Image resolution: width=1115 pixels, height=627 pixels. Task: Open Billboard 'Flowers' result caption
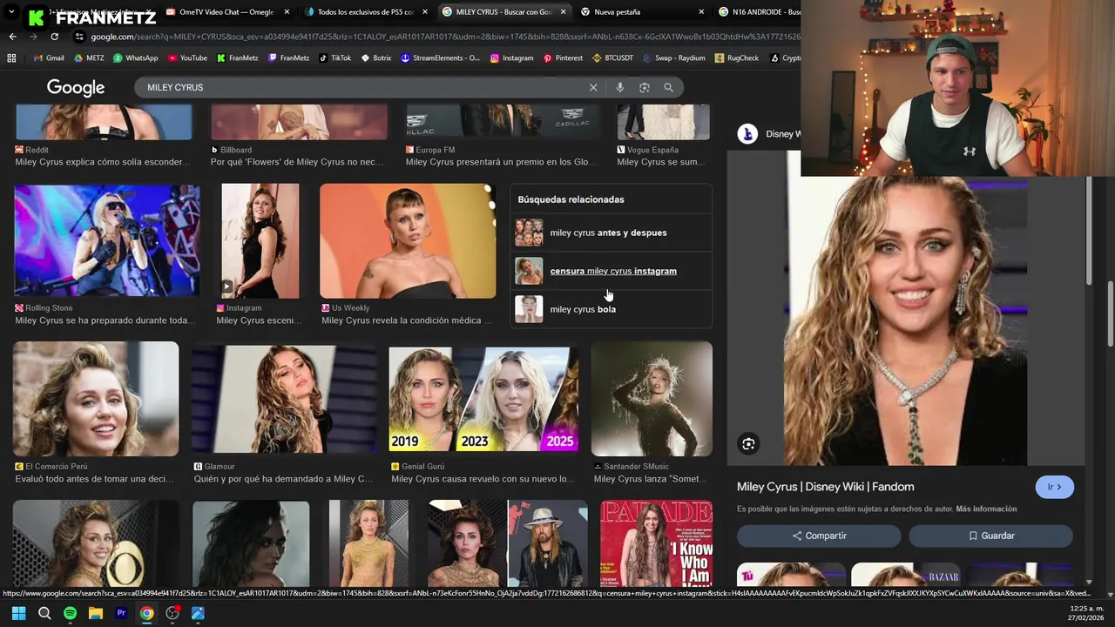(297, 162)
